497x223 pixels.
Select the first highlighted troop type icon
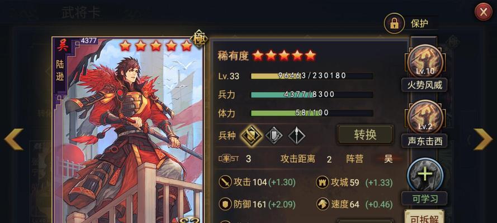(252, 136)
